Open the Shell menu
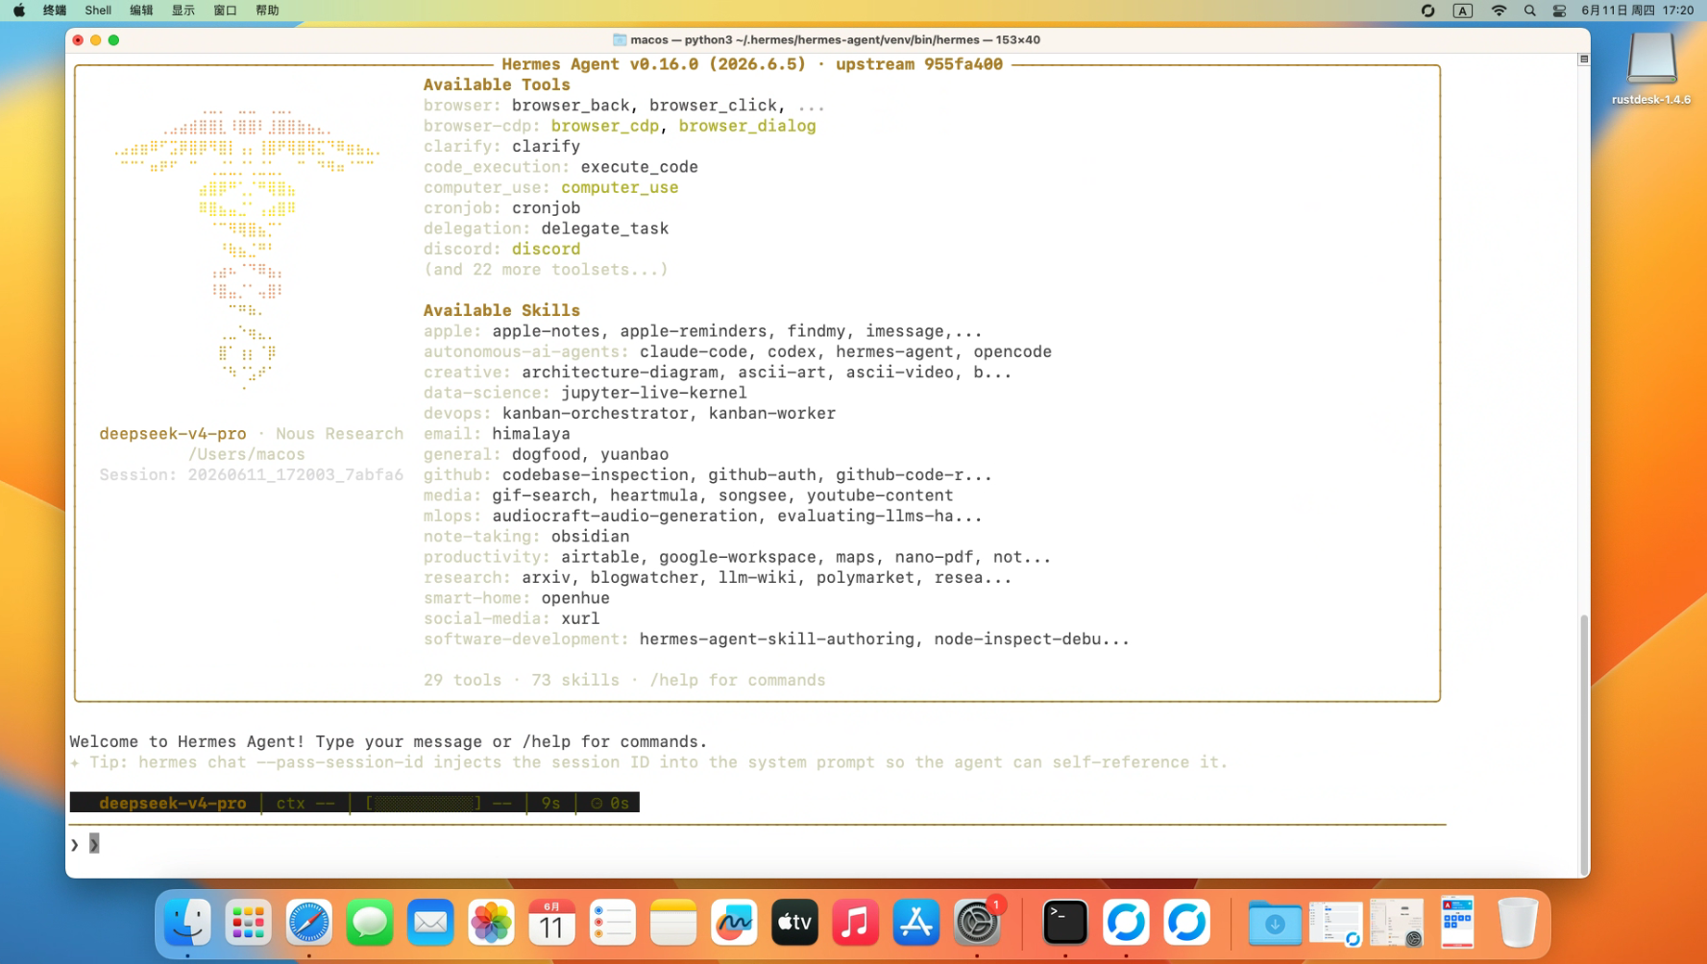Image resolution: width=1707 pixels, height=964 pixels. [x=98, y=11]
